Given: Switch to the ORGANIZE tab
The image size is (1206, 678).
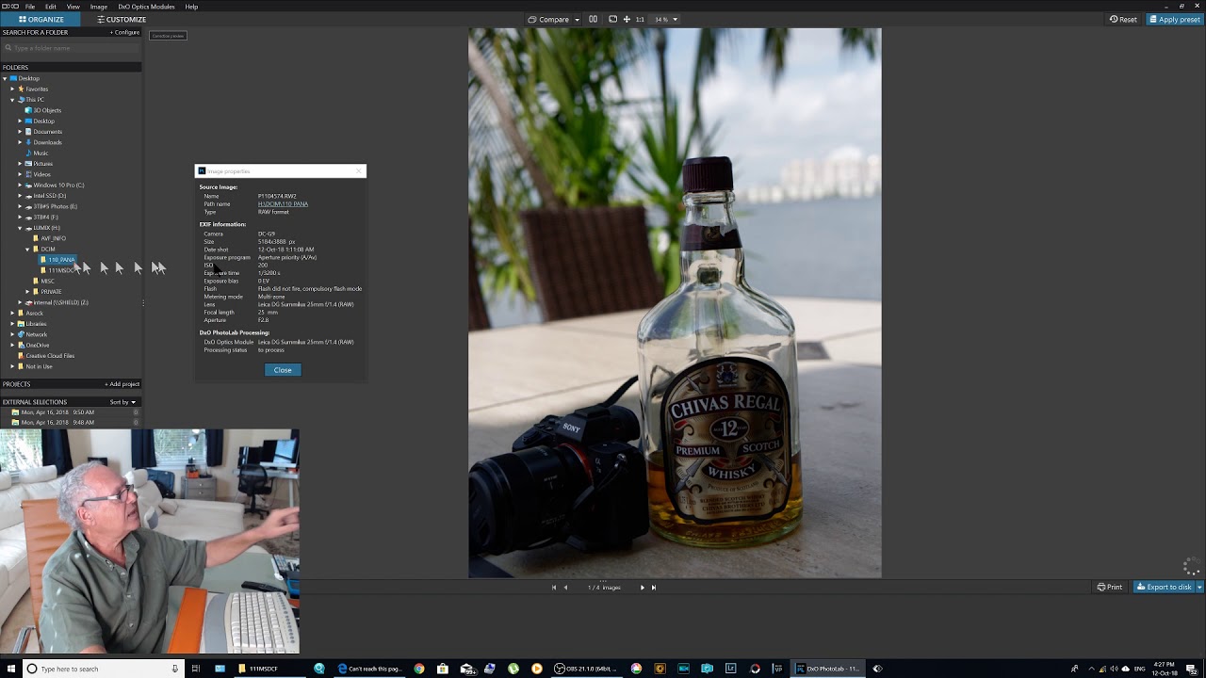Looking at the screenshot, I should point(41,19).
